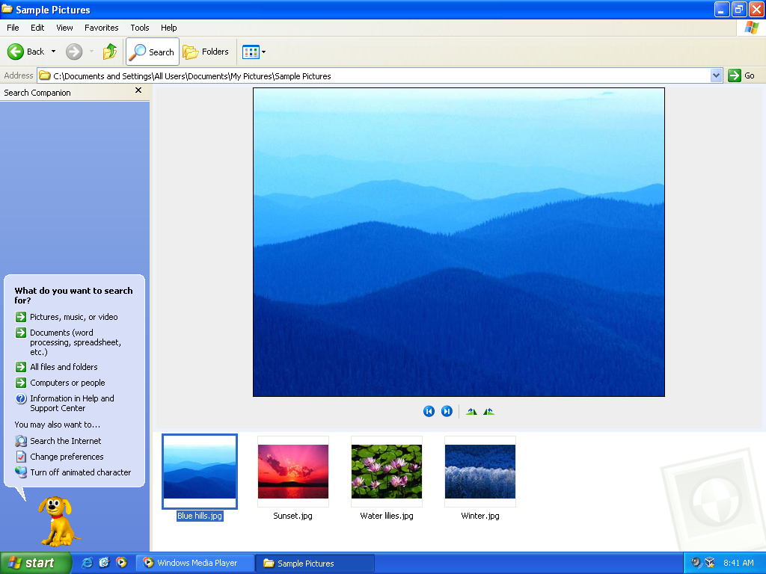Open the Help menu
The height and width of the screenshot is (574, 766).
(x=168, y=28)
